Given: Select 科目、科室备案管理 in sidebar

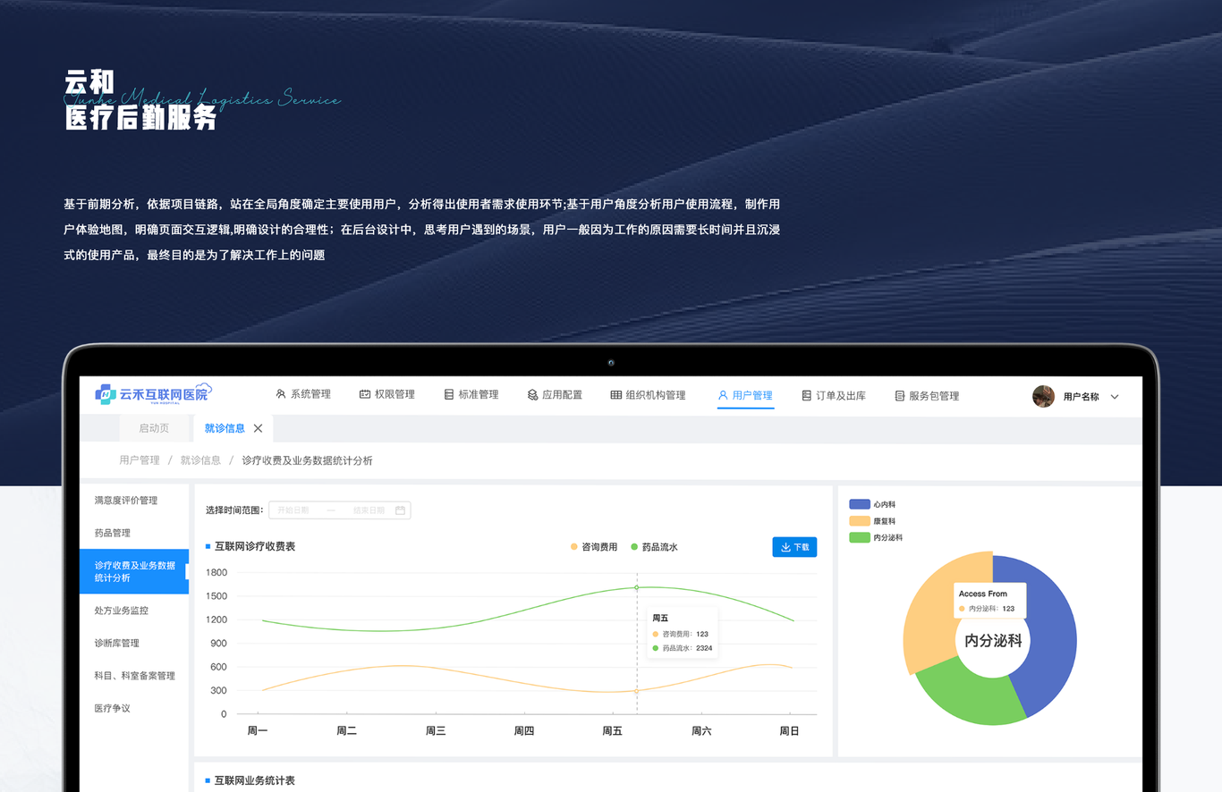Looking at the screenshot, I should 134,676.
